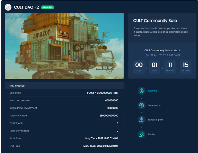Image resolution: width=198 pixels, height=153 pixels.
Task: Click the Tokens Offered label
Action: tap(18, 115)
